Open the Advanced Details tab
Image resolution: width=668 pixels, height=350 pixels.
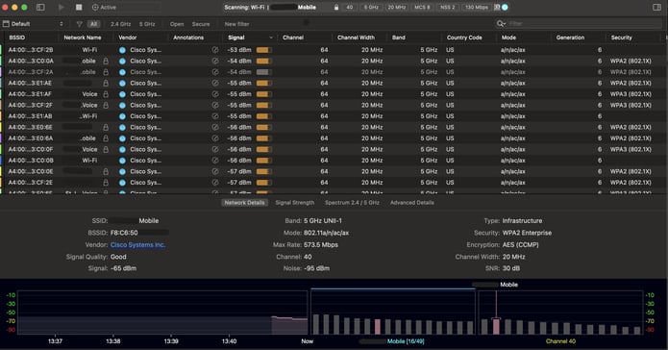(412, 203)
